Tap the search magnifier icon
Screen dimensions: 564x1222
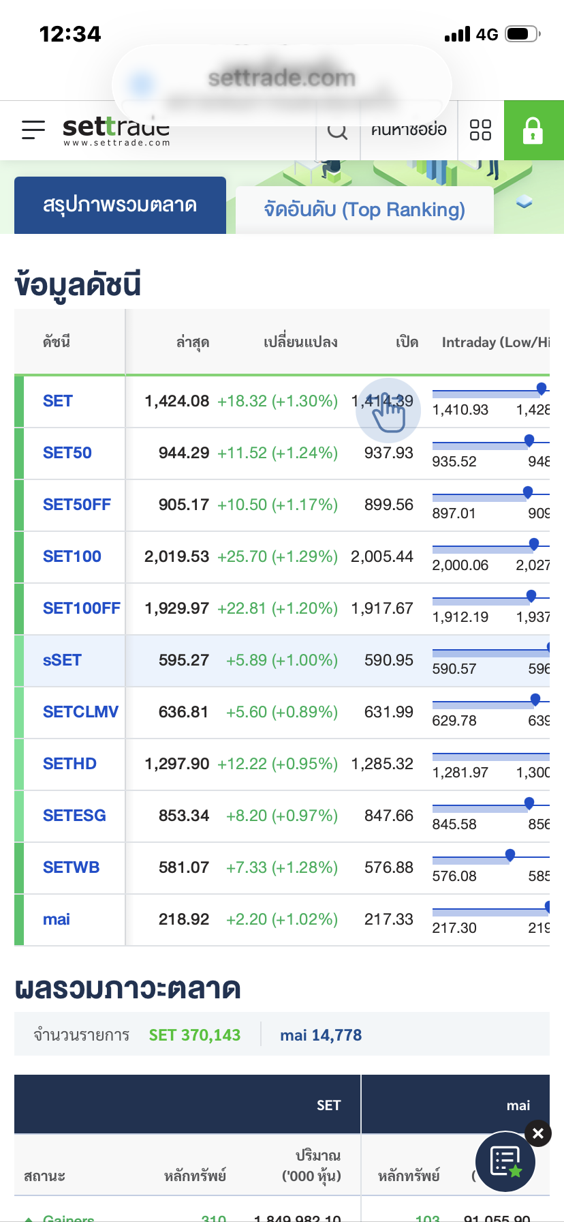tap(338, 130)
